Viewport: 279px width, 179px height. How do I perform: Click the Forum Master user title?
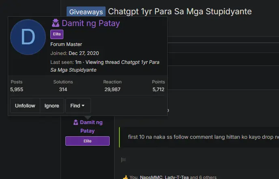(x=66, y=44)
